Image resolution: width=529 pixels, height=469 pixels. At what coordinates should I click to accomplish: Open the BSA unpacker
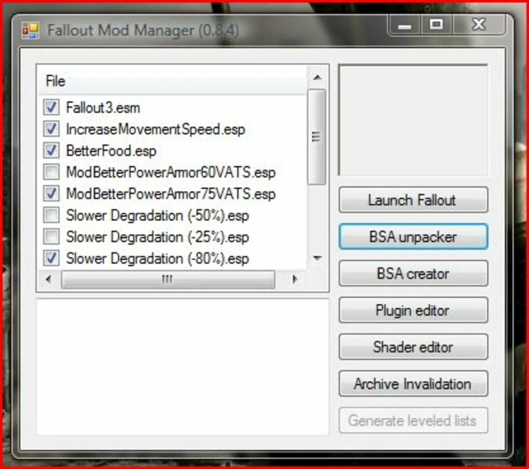click(413, 237)
